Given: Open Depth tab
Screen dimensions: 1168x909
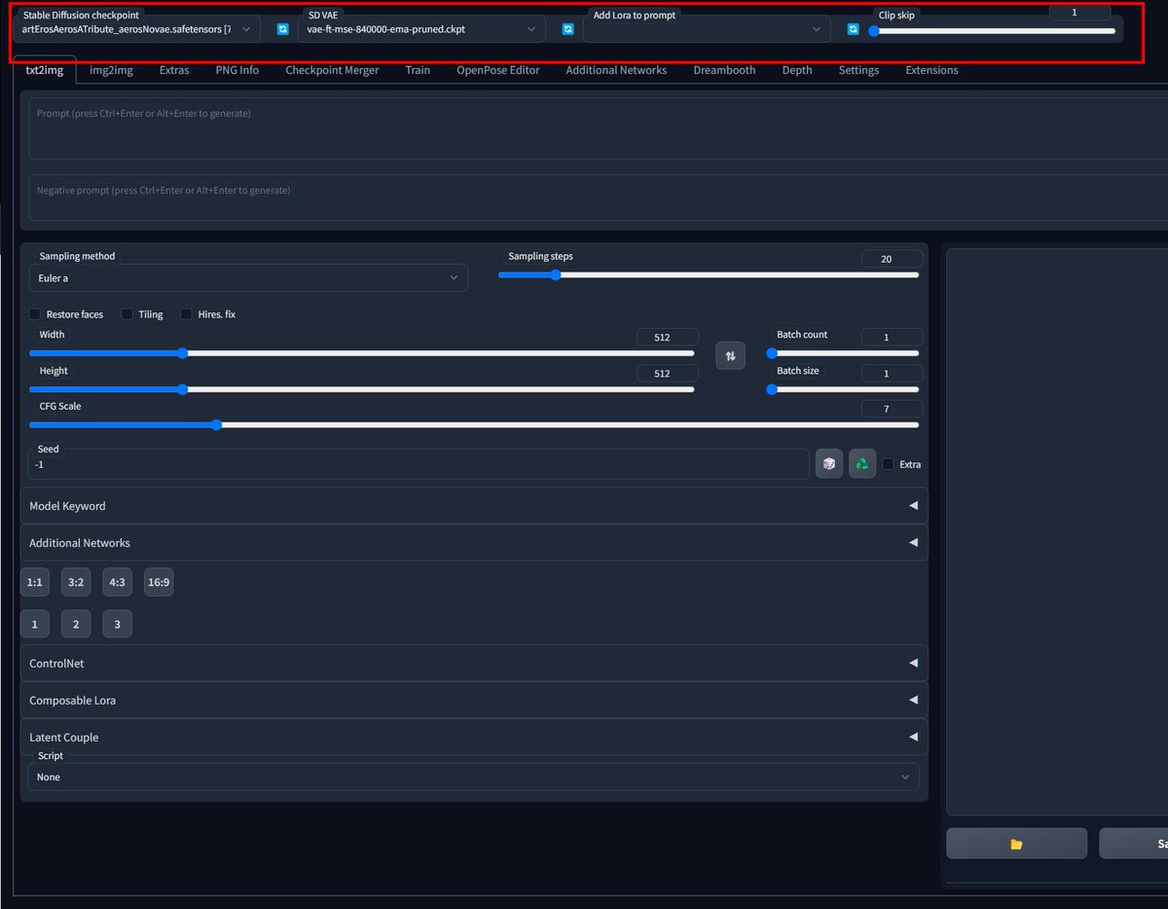Looking at the screenshot, I should click(797, 70).
